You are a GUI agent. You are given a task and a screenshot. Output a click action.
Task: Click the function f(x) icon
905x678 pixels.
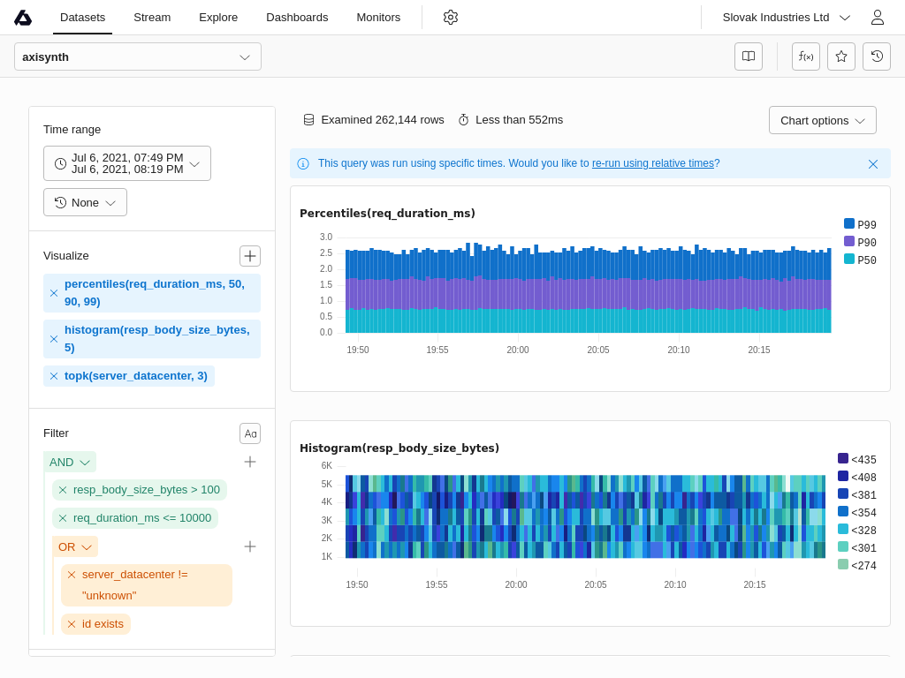tap(806, 56)
